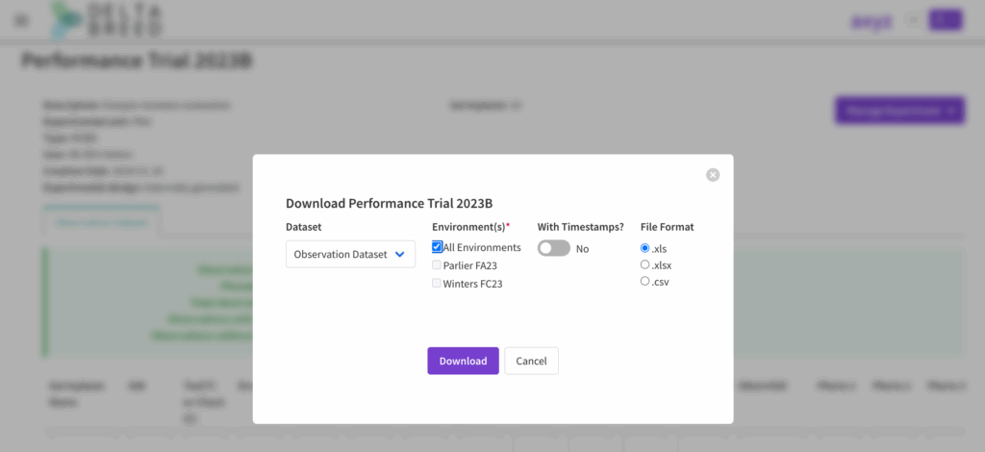985x452 pixels.
Task: Open the hamburger menu icon
Action: 21,20
